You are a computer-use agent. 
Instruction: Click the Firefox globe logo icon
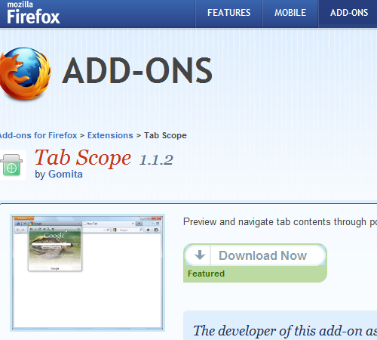[x=25, y=73]
